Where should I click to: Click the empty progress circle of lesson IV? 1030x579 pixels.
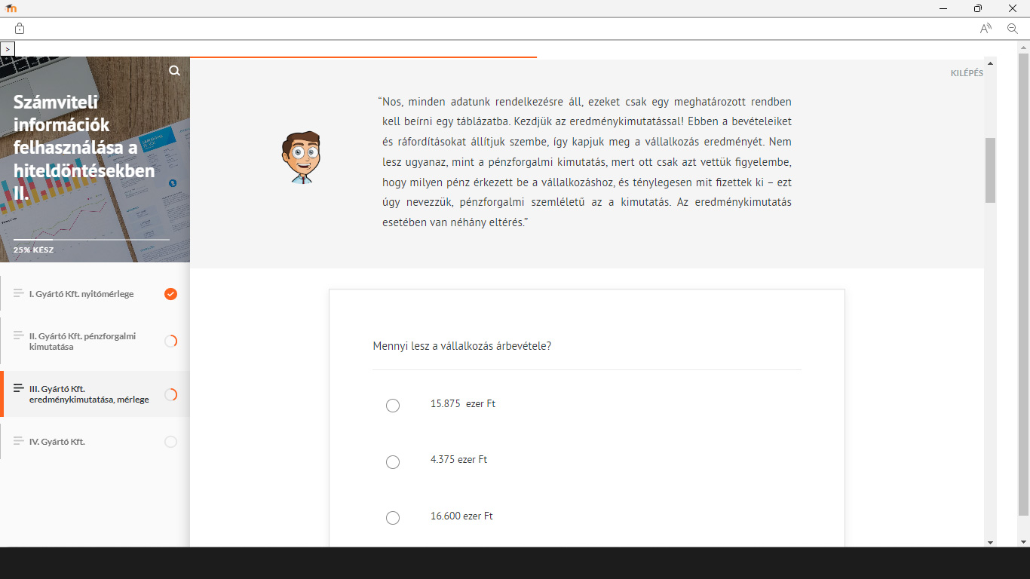coord(170,442)
